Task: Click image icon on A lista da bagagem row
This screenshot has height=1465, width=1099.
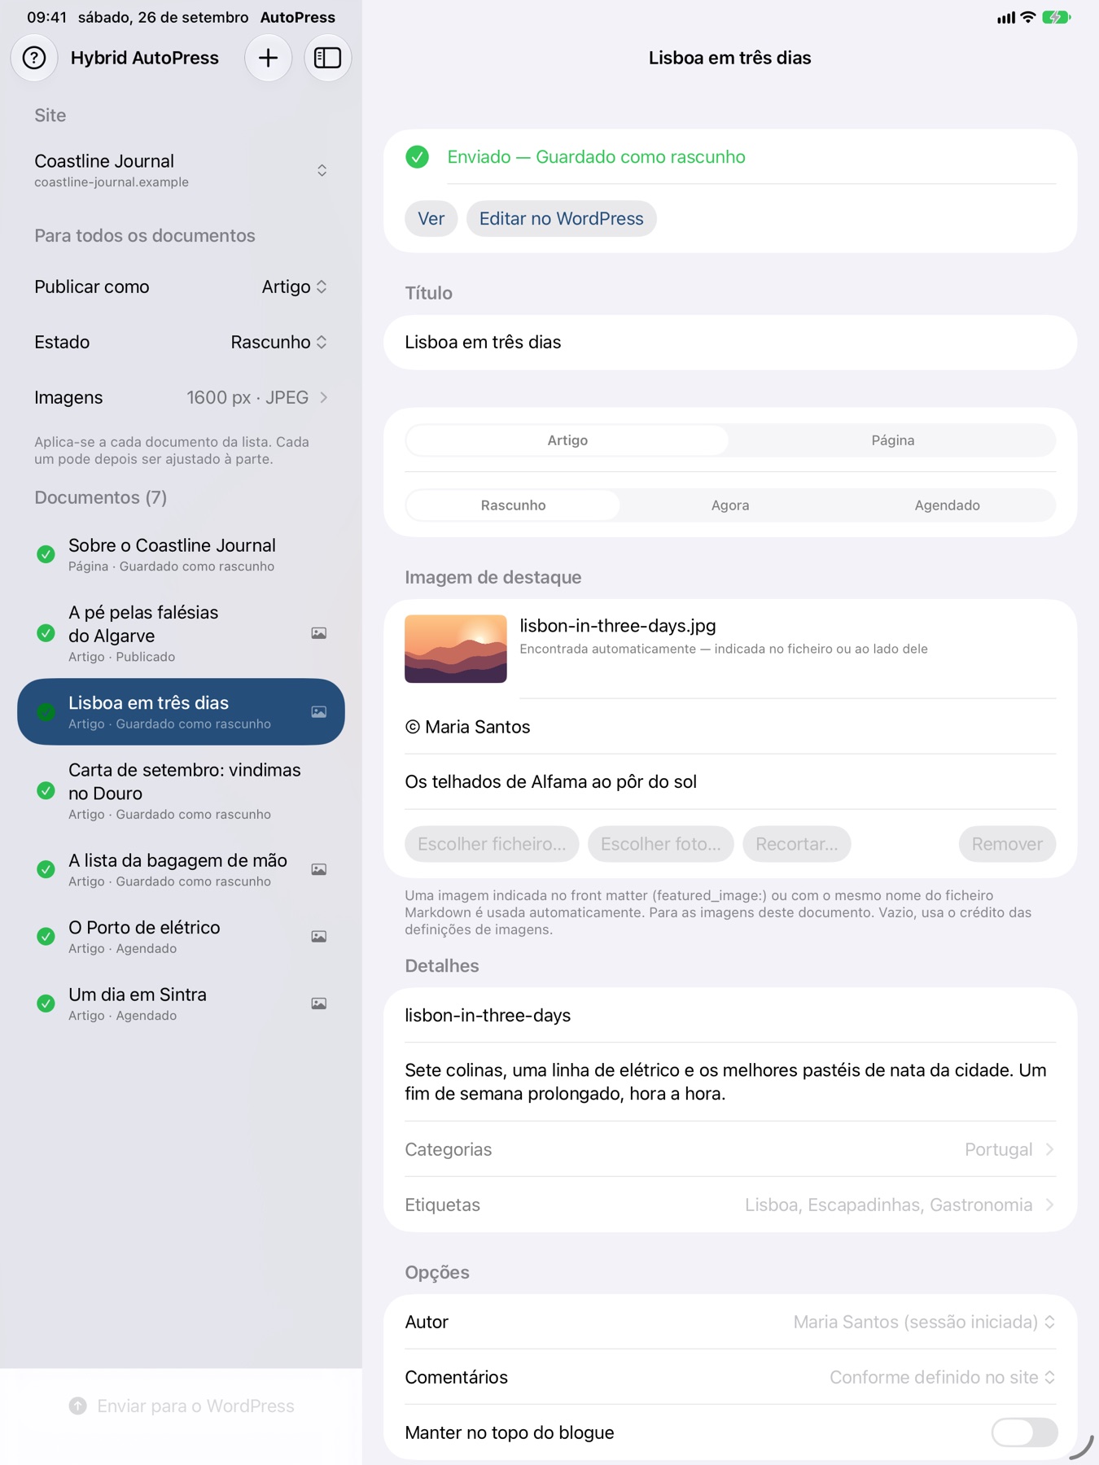Action: 319,869
